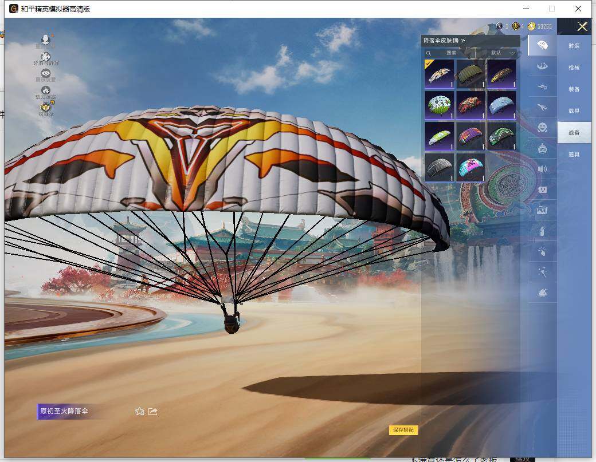Select the equipped white-orange parachute thumbnail
The width and height of the screenshot is (596, 462).
coord(440,74)
